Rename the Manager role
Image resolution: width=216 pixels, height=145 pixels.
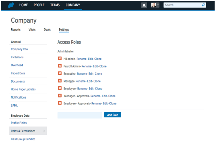click(x=81, y=81)
